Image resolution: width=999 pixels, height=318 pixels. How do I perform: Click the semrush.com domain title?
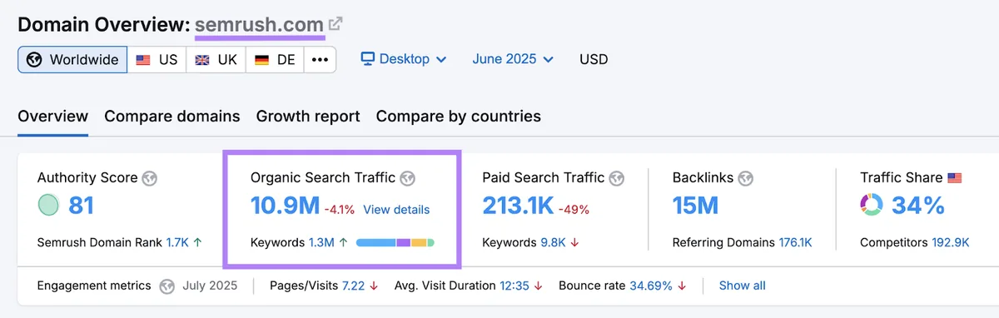coord(259,24)
